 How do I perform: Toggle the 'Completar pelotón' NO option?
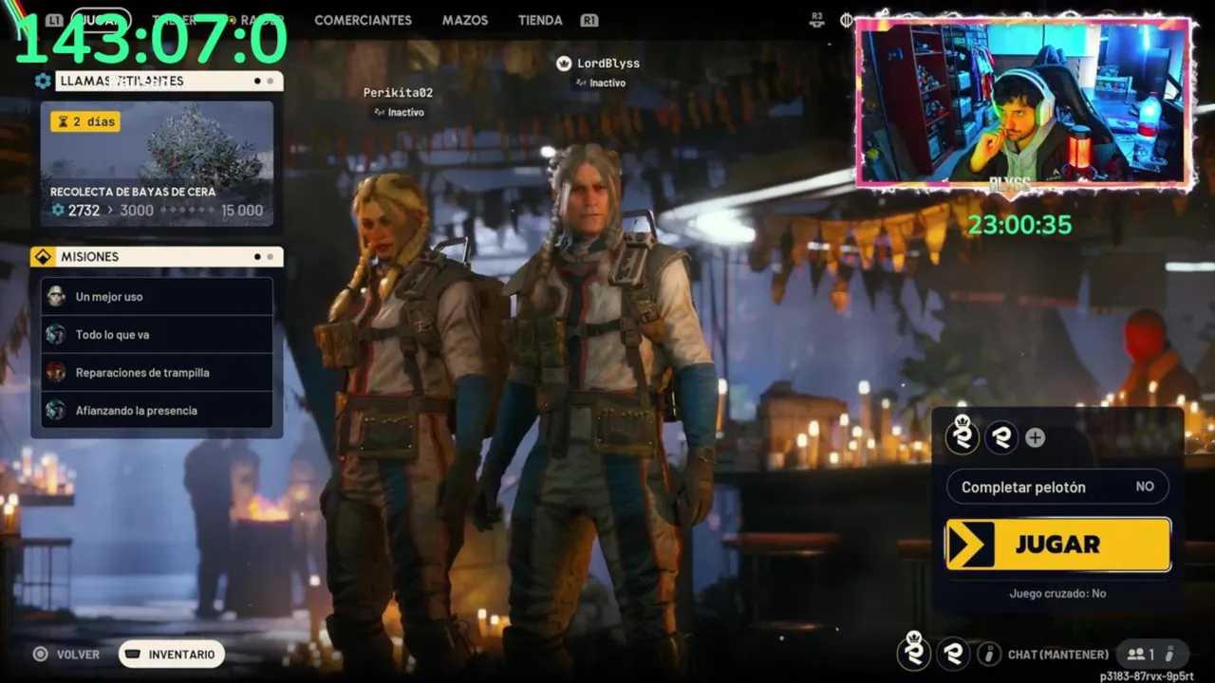(1057, 487)
